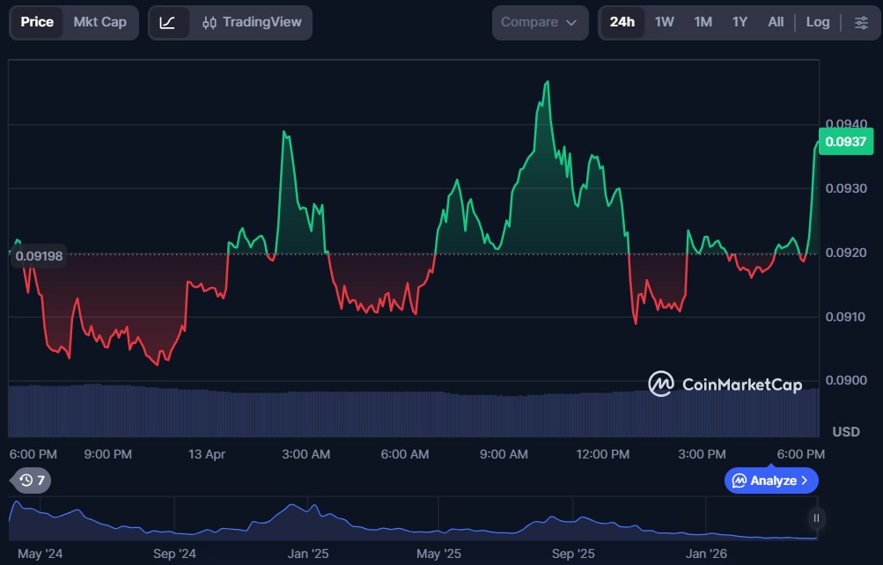Grab the range handle on the mini timeline
The width and height of the screenshot is (883, 565).
816,518
